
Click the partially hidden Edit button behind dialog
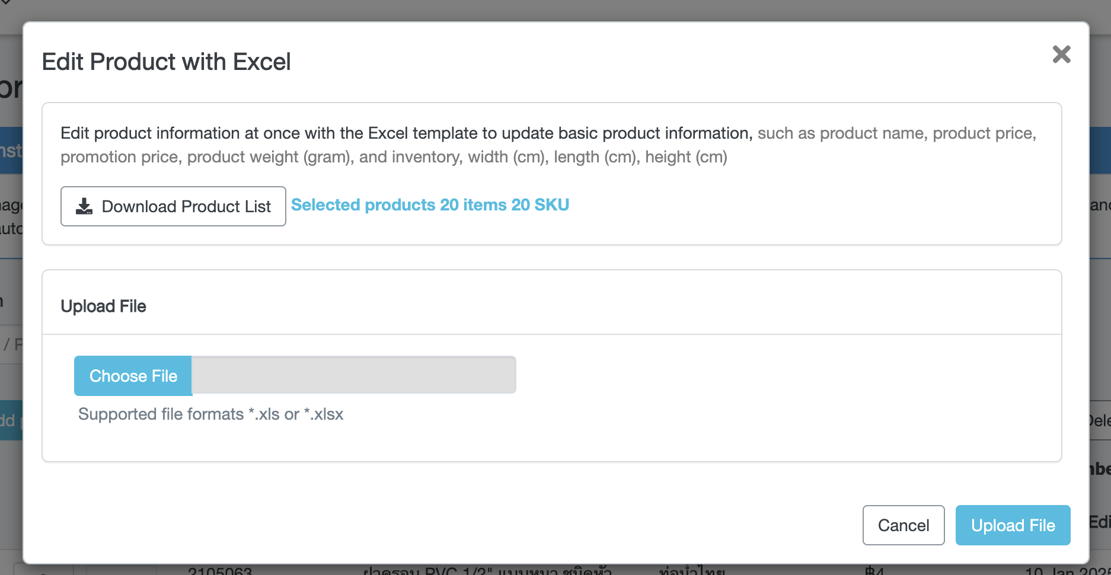[x=1100, y=522]
